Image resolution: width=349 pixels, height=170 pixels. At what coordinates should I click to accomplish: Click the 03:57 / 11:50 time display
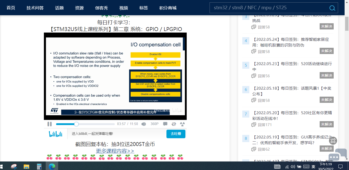(127, 124)
